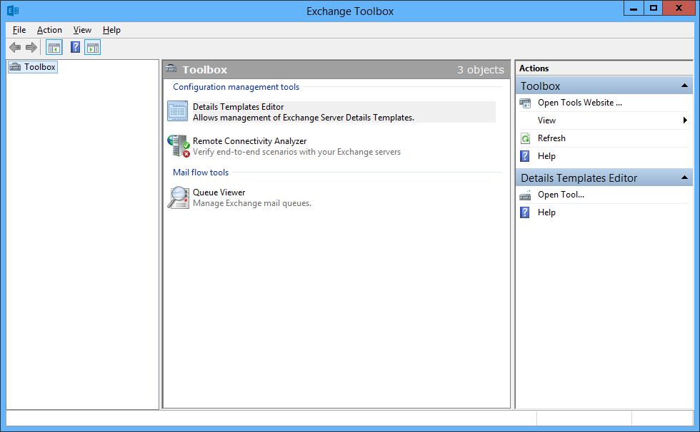Screen dimensions: 700x432
Task: Click Refresh in the Actions pane
Action: [551, 138]
